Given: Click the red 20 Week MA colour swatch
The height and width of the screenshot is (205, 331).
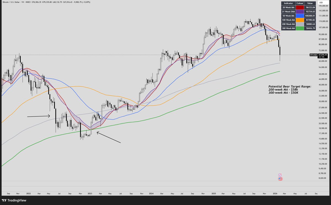Looking at the screenshot, I should 300,7.
